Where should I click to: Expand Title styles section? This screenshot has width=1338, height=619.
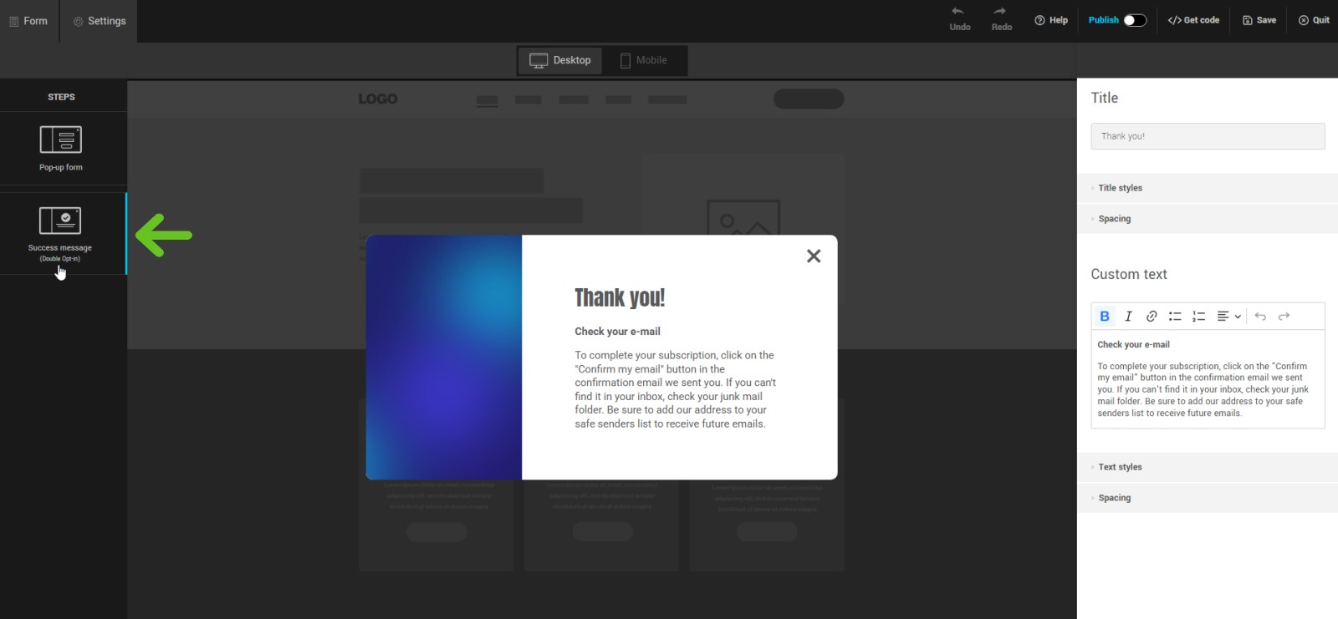pyautogui.click(x=1120, y=188)
